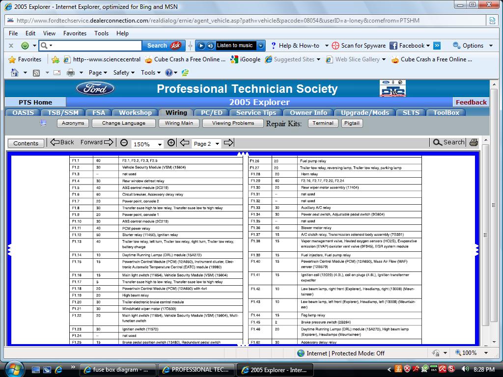Click the system tray volume icon
This screenshot has height=377, width=503.
pyautogui.click(x=465, y=369)
